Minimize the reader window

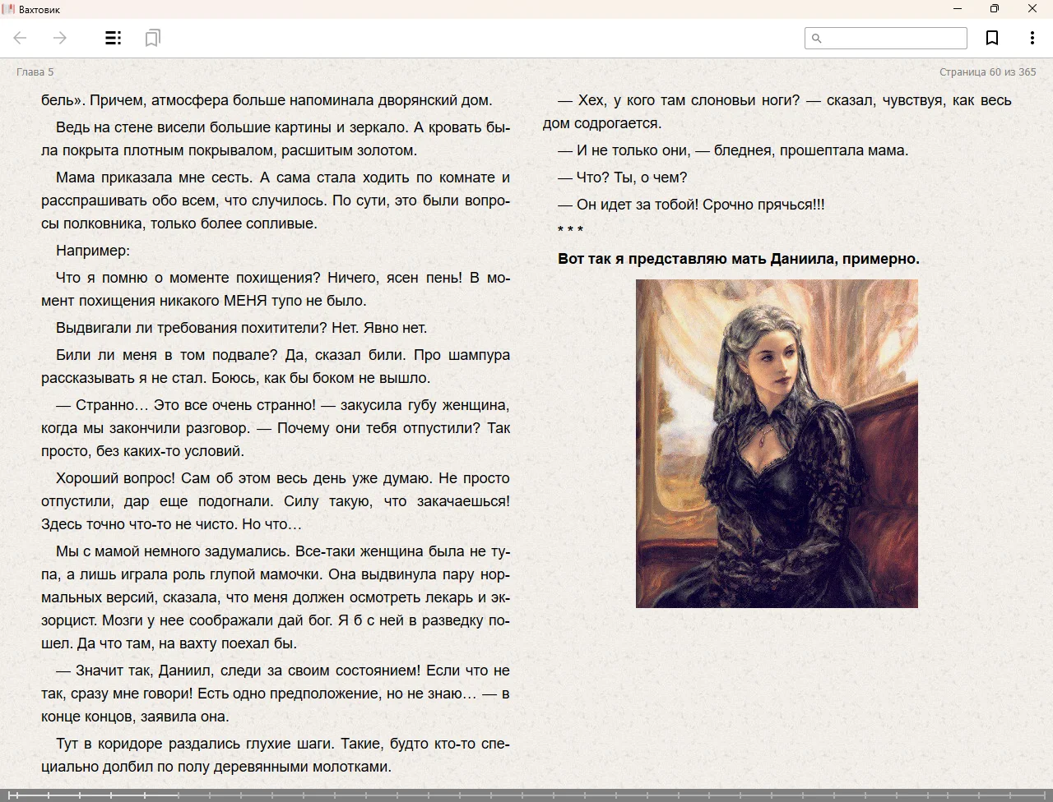[958, 9]
